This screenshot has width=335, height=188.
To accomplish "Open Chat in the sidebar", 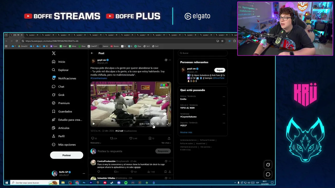I will tap(58, 87).
